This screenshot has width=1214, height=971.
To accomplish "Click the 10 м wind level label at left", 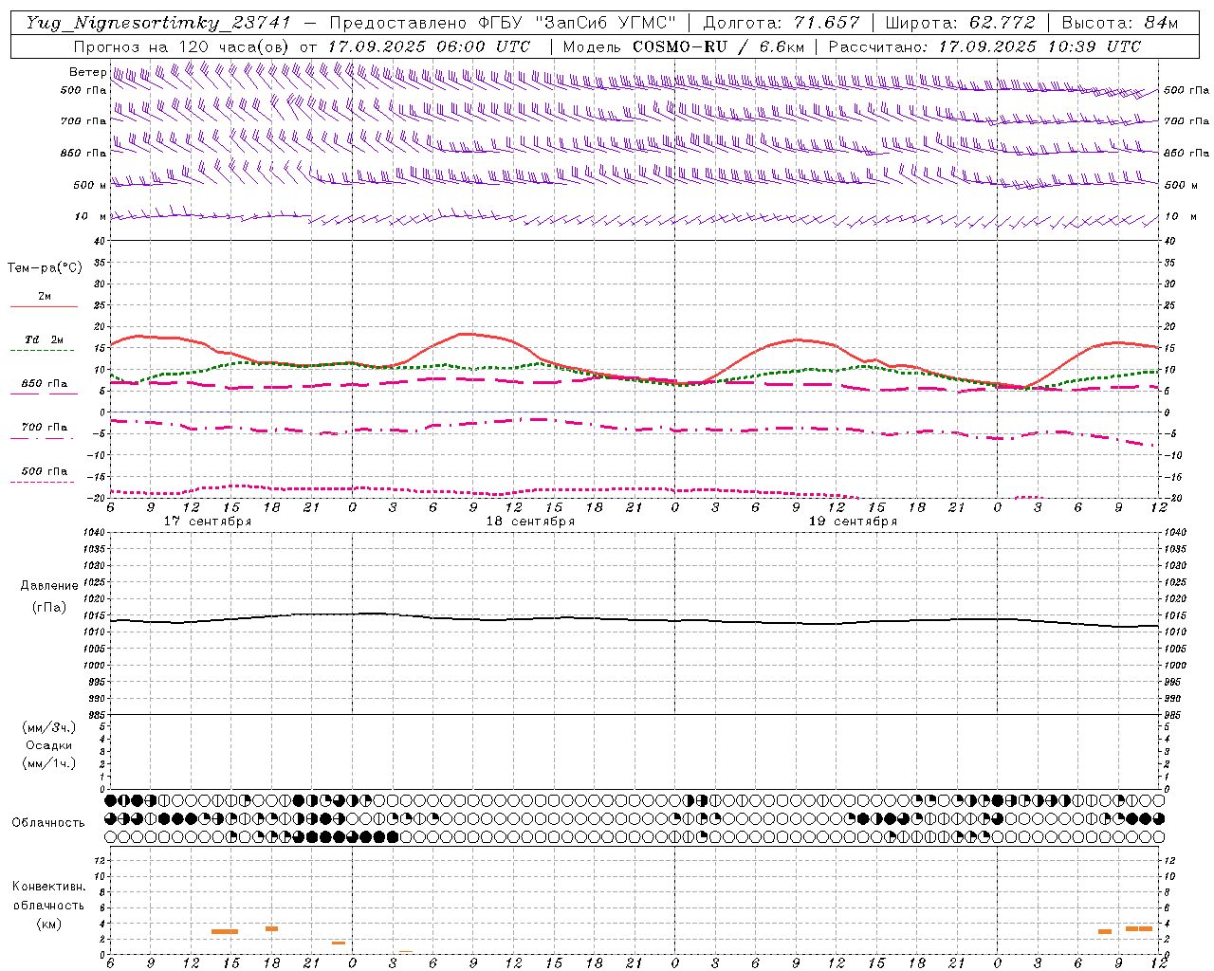I will tap(91, 216).
